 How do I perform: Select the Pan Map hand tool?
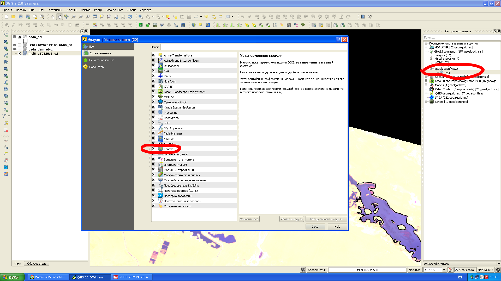pos(60,16)
